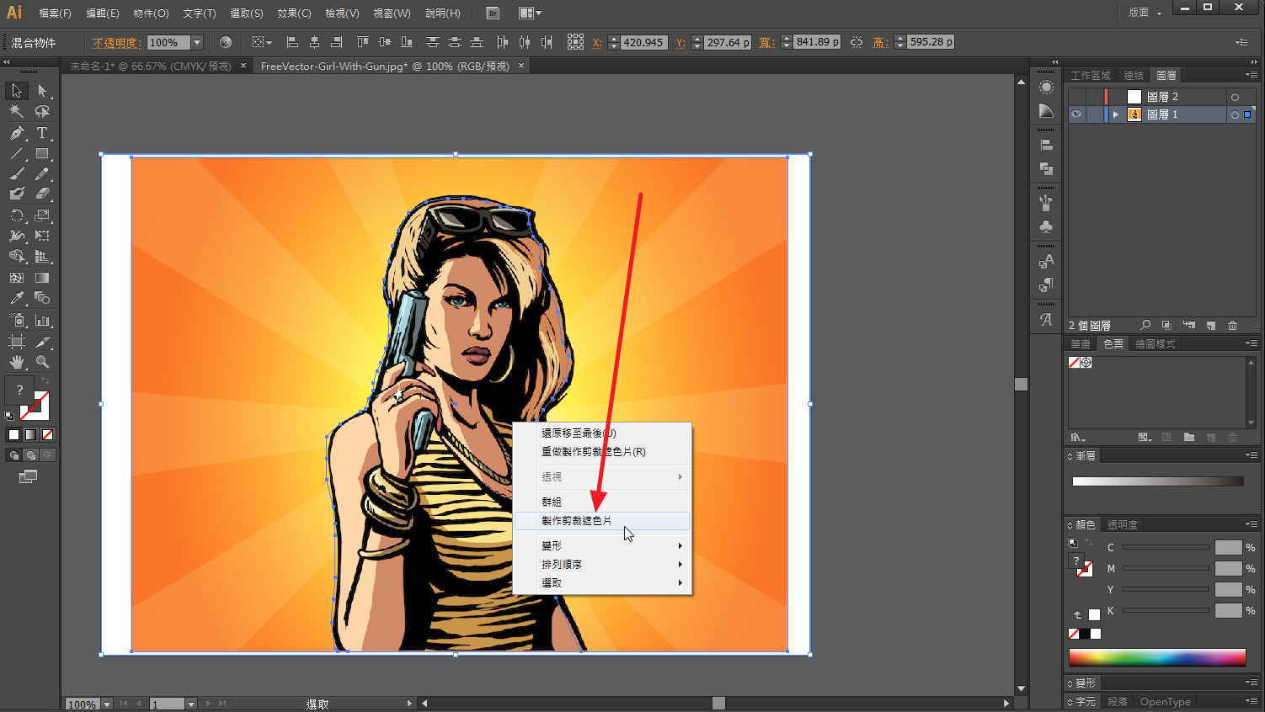Open the Layers panel flyout menu

tap(1251, 75)
